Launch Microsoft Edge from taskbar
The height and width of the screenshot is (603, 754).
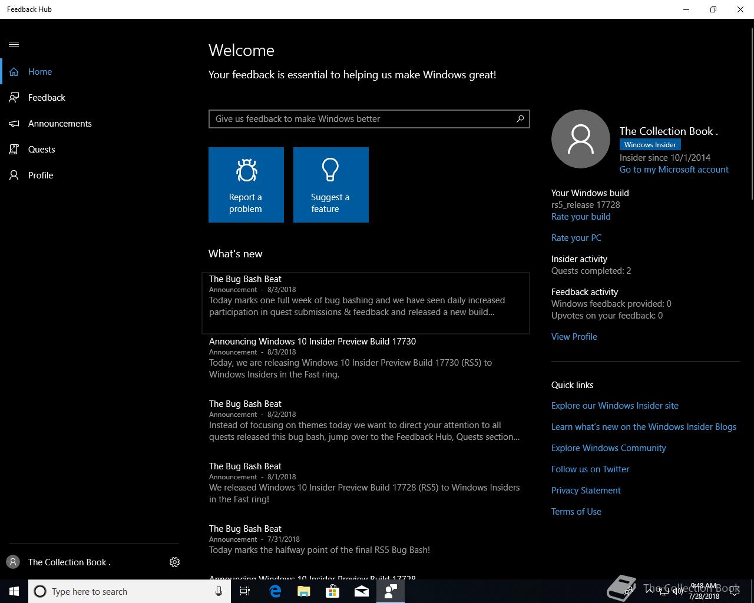pos(275,591)
